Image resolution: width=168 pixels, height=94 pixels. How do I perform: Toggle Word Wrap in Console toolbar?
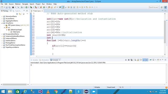141,60
